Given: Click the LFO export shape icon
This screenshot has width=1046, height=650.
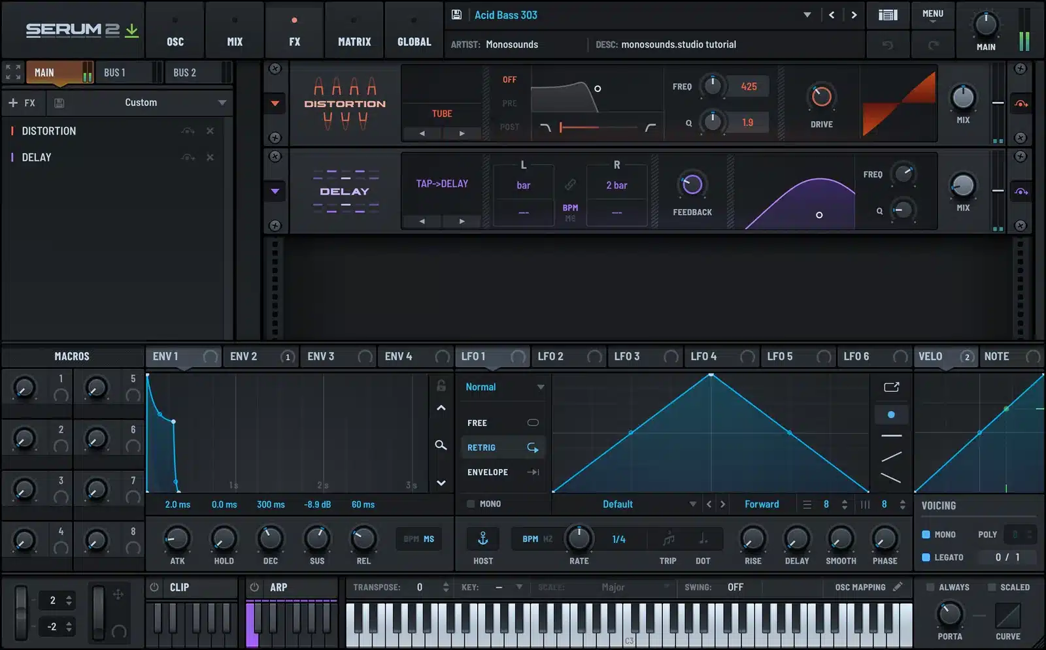Looking at the screenshot, I should (x=892, y=387).
